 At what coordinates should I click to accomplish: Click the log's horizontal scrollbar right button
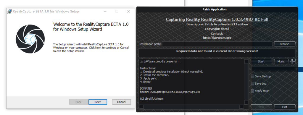tap(242, 107)
